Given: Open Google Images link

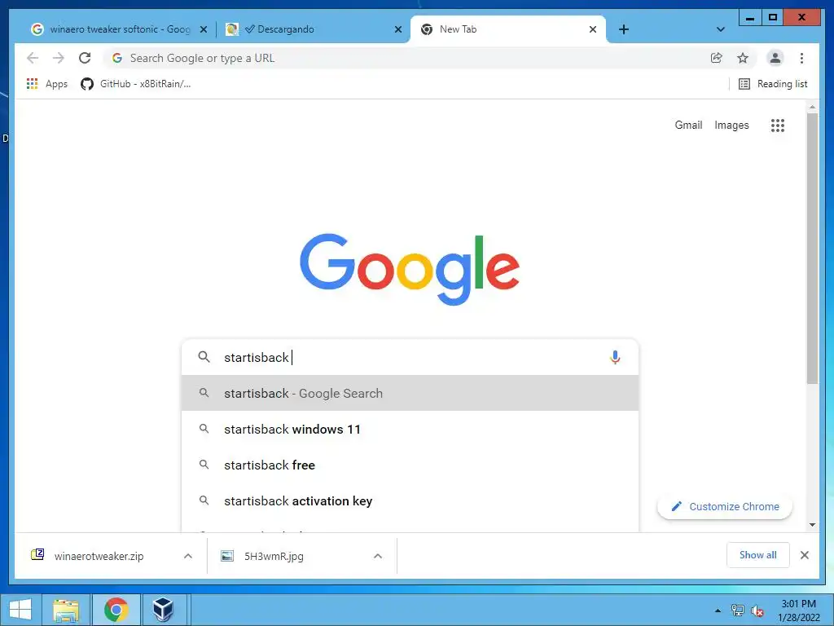Looking at the screenshot, I should coord(731,125).
